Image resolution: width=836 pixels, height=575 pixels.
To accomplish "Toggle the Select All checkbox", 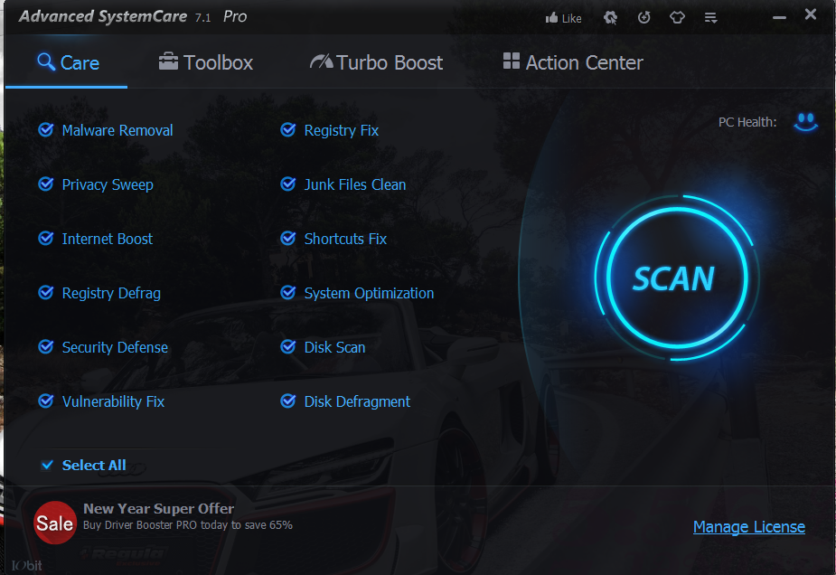I will 47,465.
